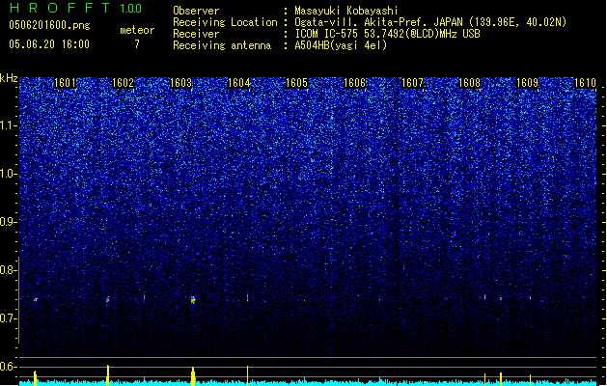
Task: Click the 1.1 kHz axis tick label
Action: 8,125
